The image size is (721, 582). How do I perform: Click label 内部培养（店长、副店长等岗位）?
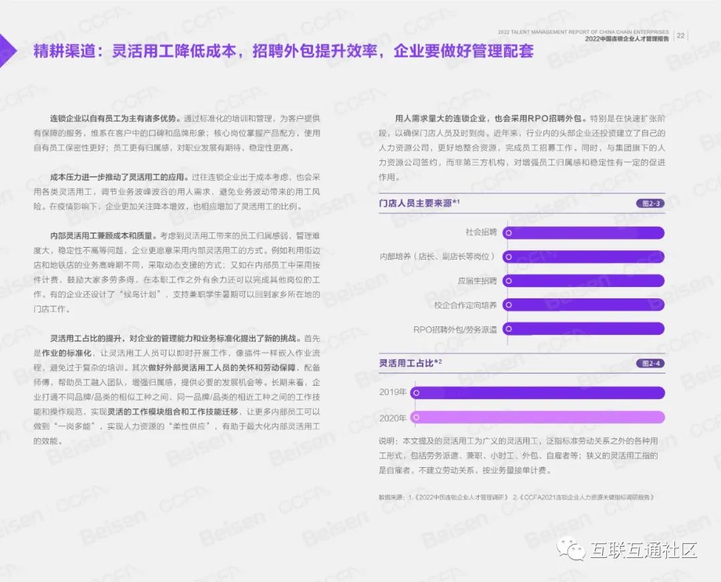[438, 256]
